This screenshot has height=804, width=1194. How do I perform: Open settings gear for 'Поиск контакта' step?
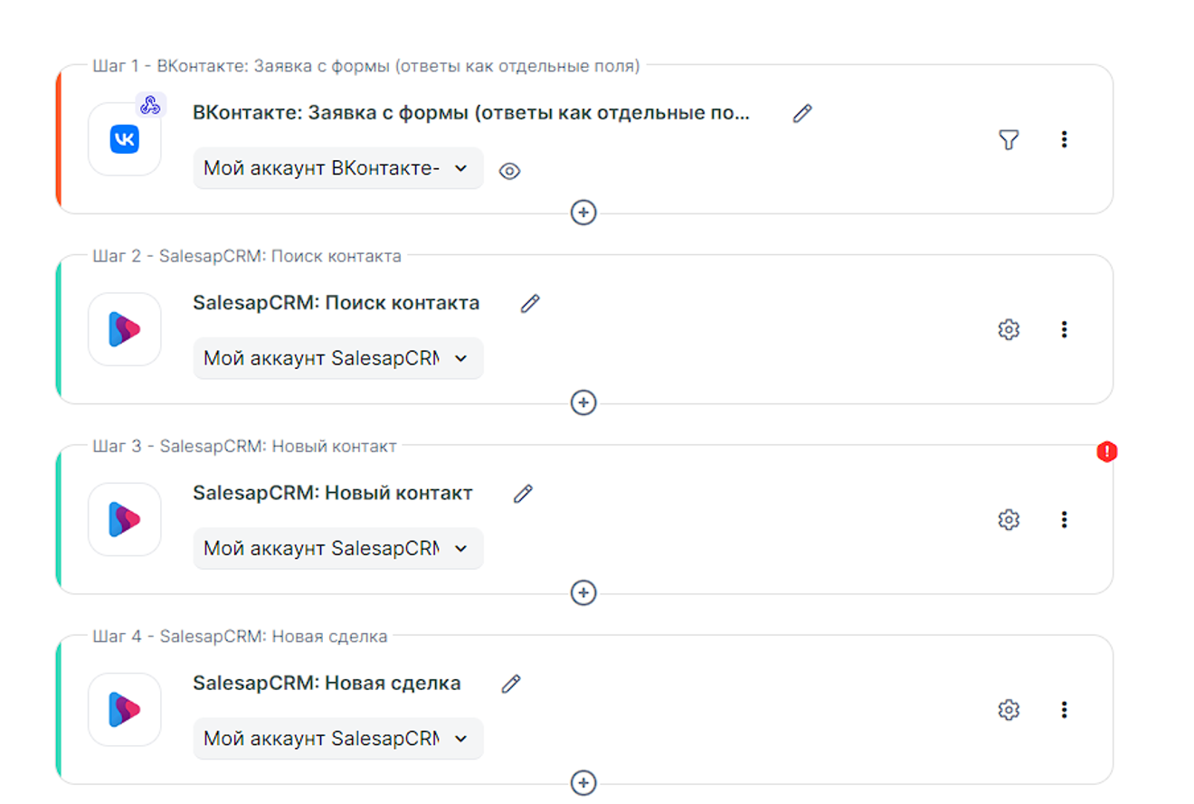pyautogui.click(x=1009, y=329)
